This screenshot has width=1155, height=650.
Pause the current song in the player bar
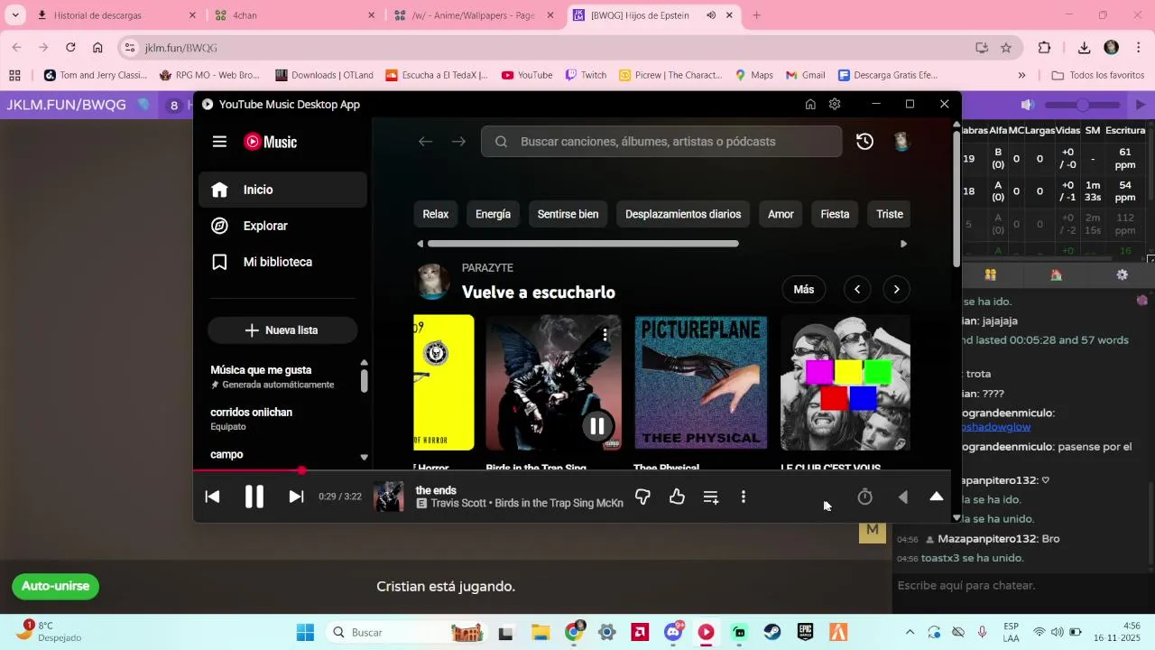click(254, 497)
